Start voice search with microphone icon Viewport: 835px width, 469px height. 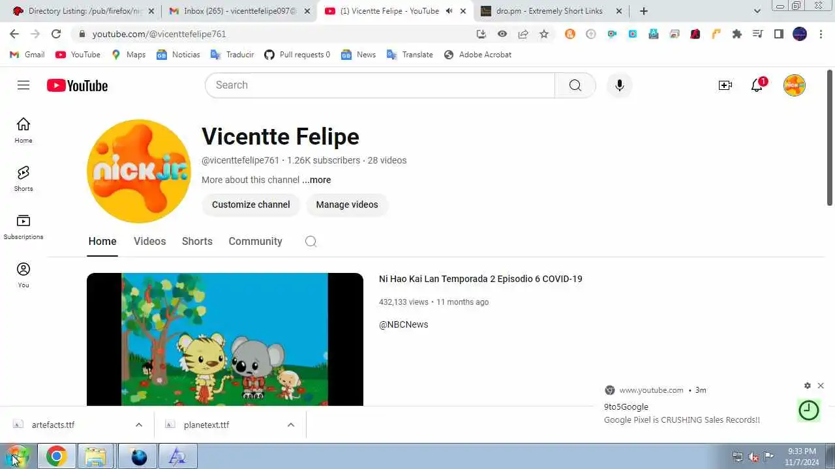619,85
